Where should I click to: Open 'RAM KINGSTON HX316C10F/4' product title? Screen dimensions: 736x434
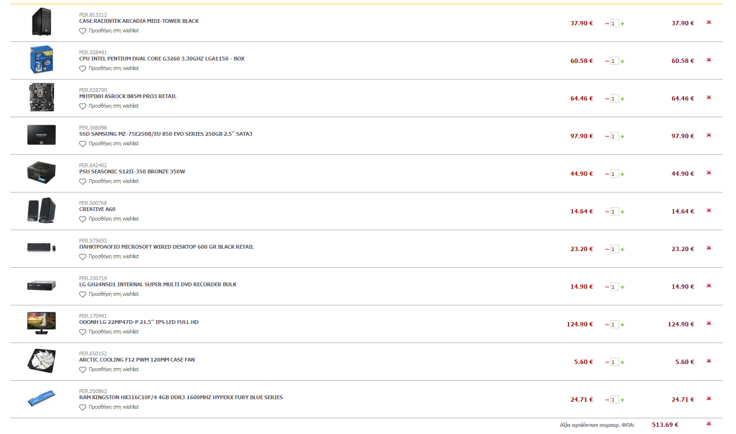point(181,397)
